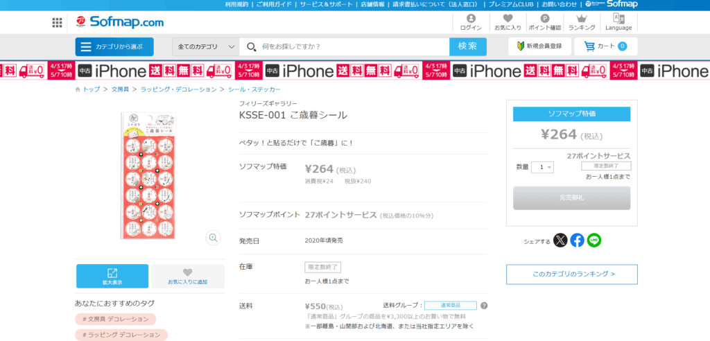
Task: Click the magnifier zoom icon on image
Action: click(x=213, y=238)
